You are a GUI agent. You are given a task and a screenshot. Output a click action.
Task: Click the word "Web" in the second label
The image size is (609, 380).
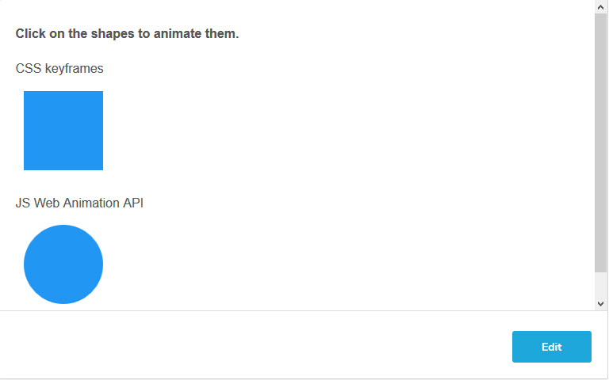tap(46, 203)
